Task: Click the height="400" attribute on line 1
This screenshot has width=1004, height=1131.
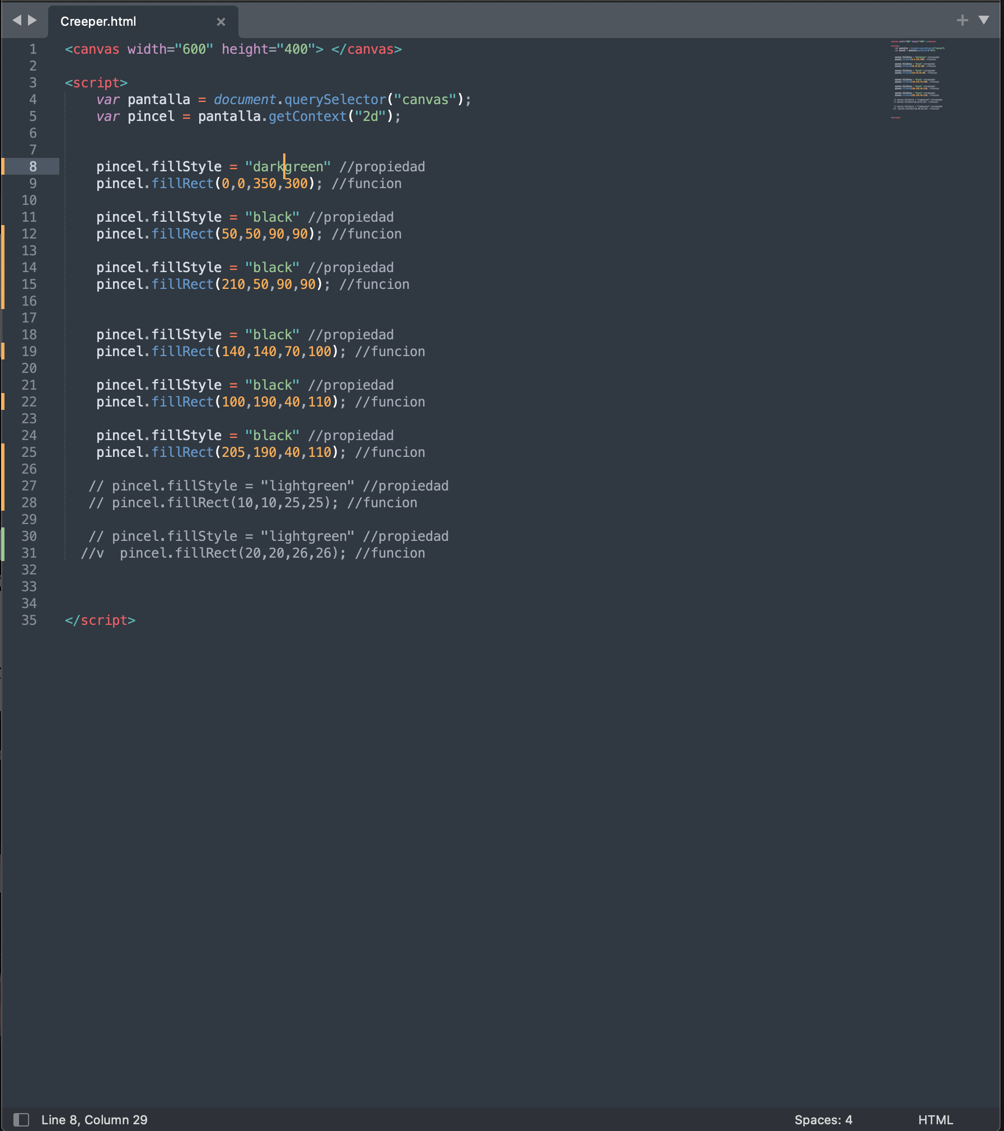Action: click(x=269, y=49)
